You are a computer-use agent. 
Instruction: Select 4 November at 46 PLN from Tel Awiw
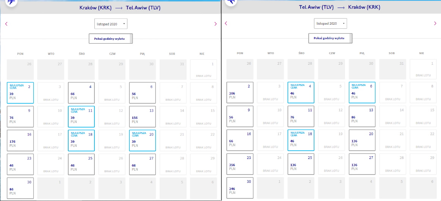coord(301,92)
